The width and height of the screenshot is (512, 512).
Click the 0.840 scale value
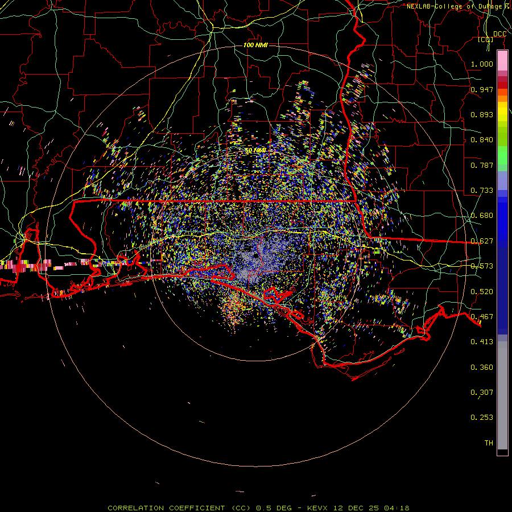pos(482,140)
